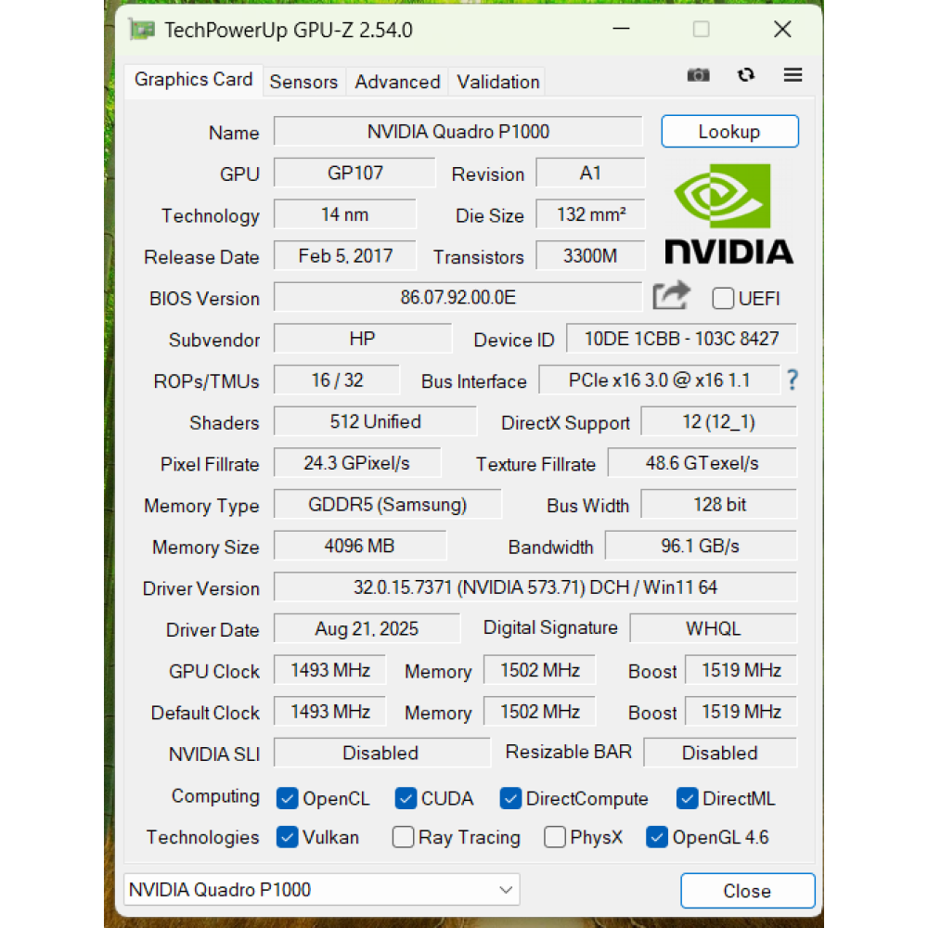
Task: Click the Bandwidth value 96.1 GB/s
Action: [x=701, y=546]
